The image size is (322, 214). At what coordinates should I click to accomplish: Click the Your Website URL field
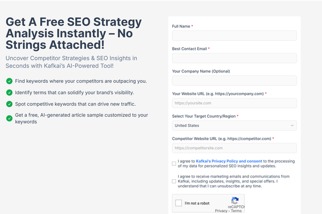click(235, 103)
